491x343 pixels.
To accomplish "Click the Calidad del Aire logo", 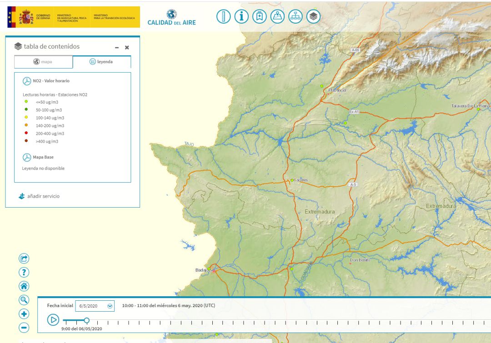I will [x=171, y=18].
